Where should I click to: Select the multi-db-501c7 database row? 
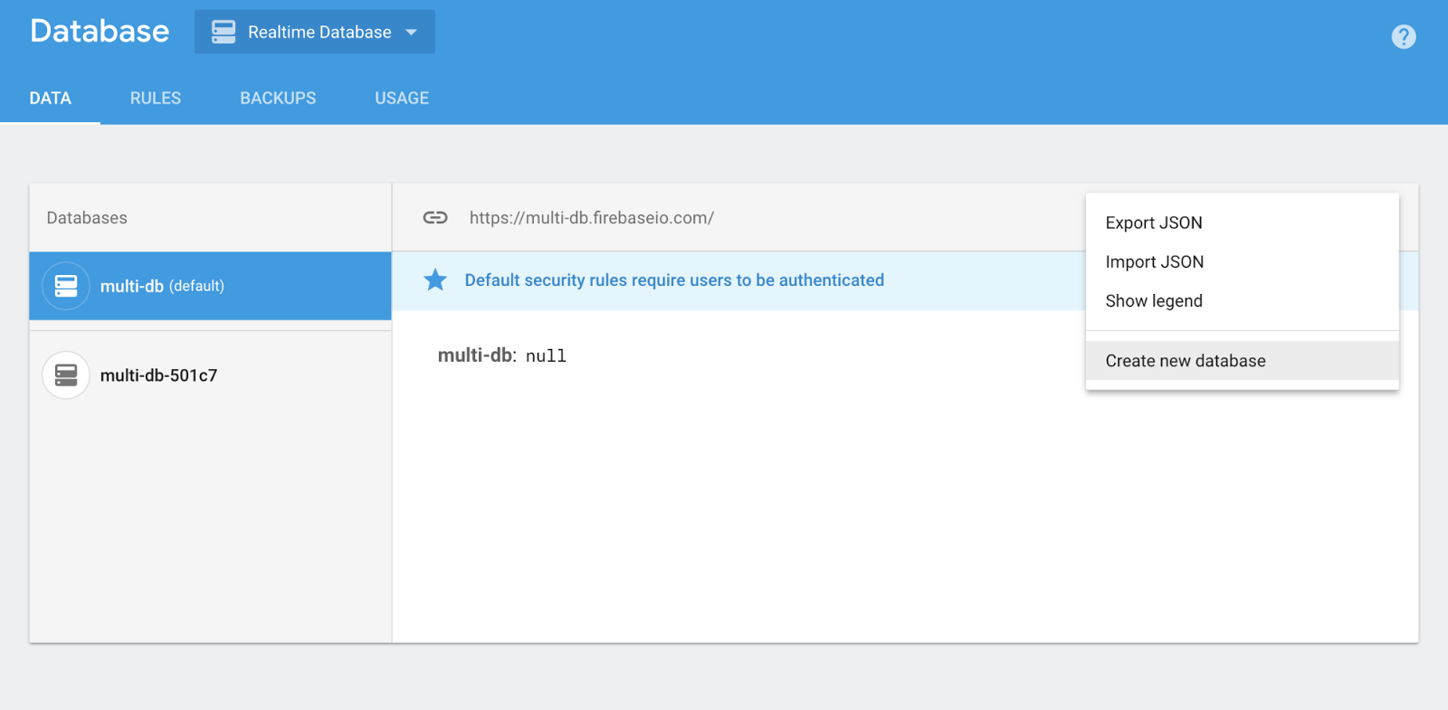(x=210, y=375)
